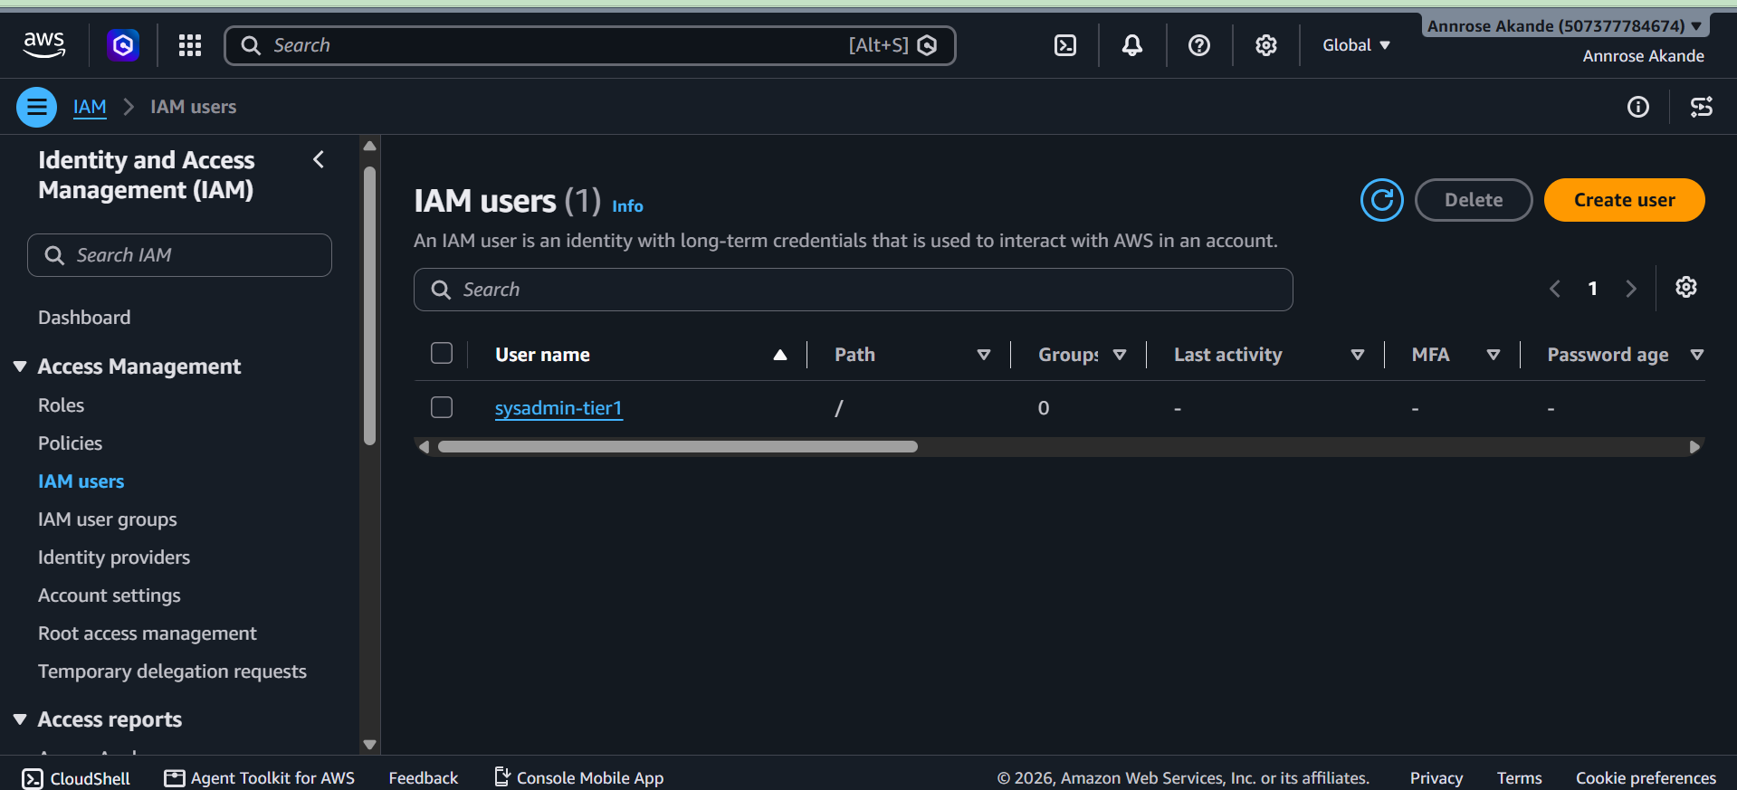Click the purple hexagon service shortcut icon
Viewport: 1737px width, 790px height.
(x=123, y=44)
